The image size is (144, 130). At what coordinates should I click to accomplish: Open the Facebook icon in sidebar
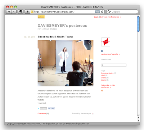coord(102,51)
